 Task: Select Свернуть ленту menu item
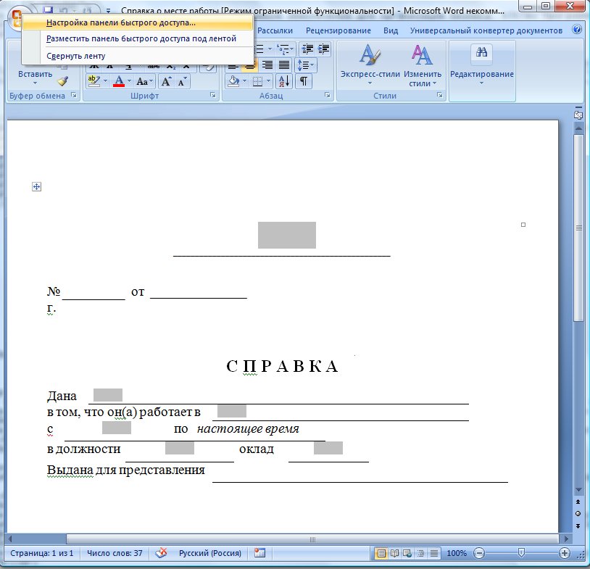click(x=137, y=56)
